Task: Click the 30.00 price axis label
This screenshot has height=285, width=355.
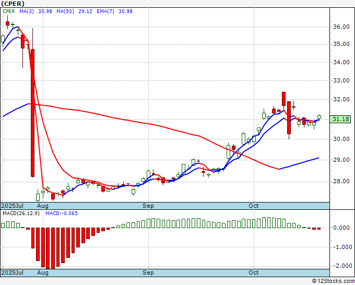Action: 341,139
